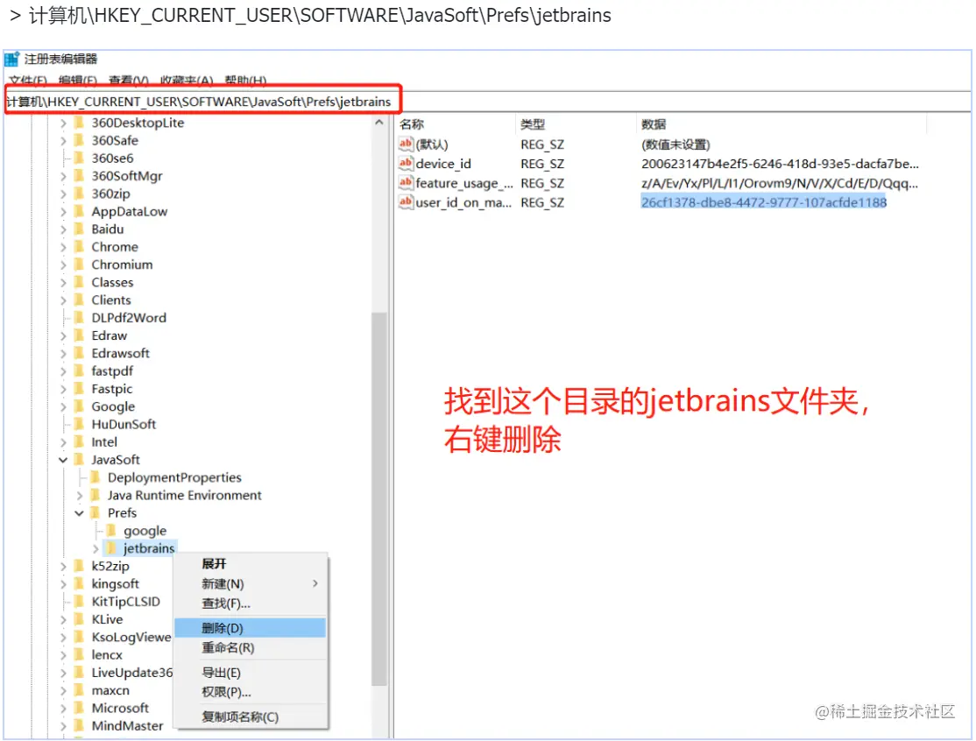Open the 查看(V) menu

pos(128,81)
